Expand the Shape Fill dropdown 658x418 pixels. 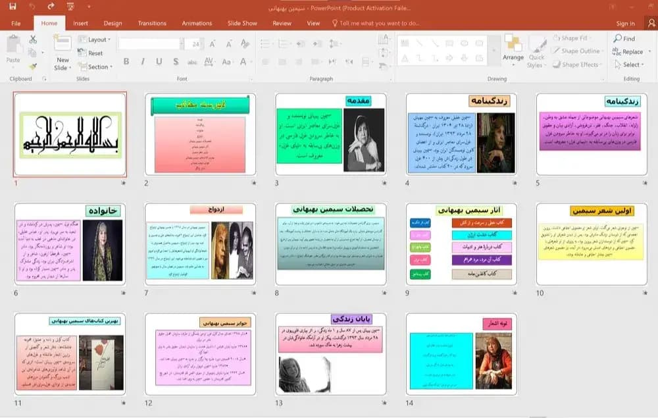click(572, 38)
